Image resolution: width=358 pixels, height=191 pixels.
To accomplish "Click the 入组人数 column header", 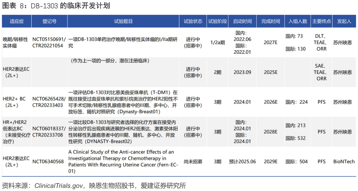I will pos(298,22).
